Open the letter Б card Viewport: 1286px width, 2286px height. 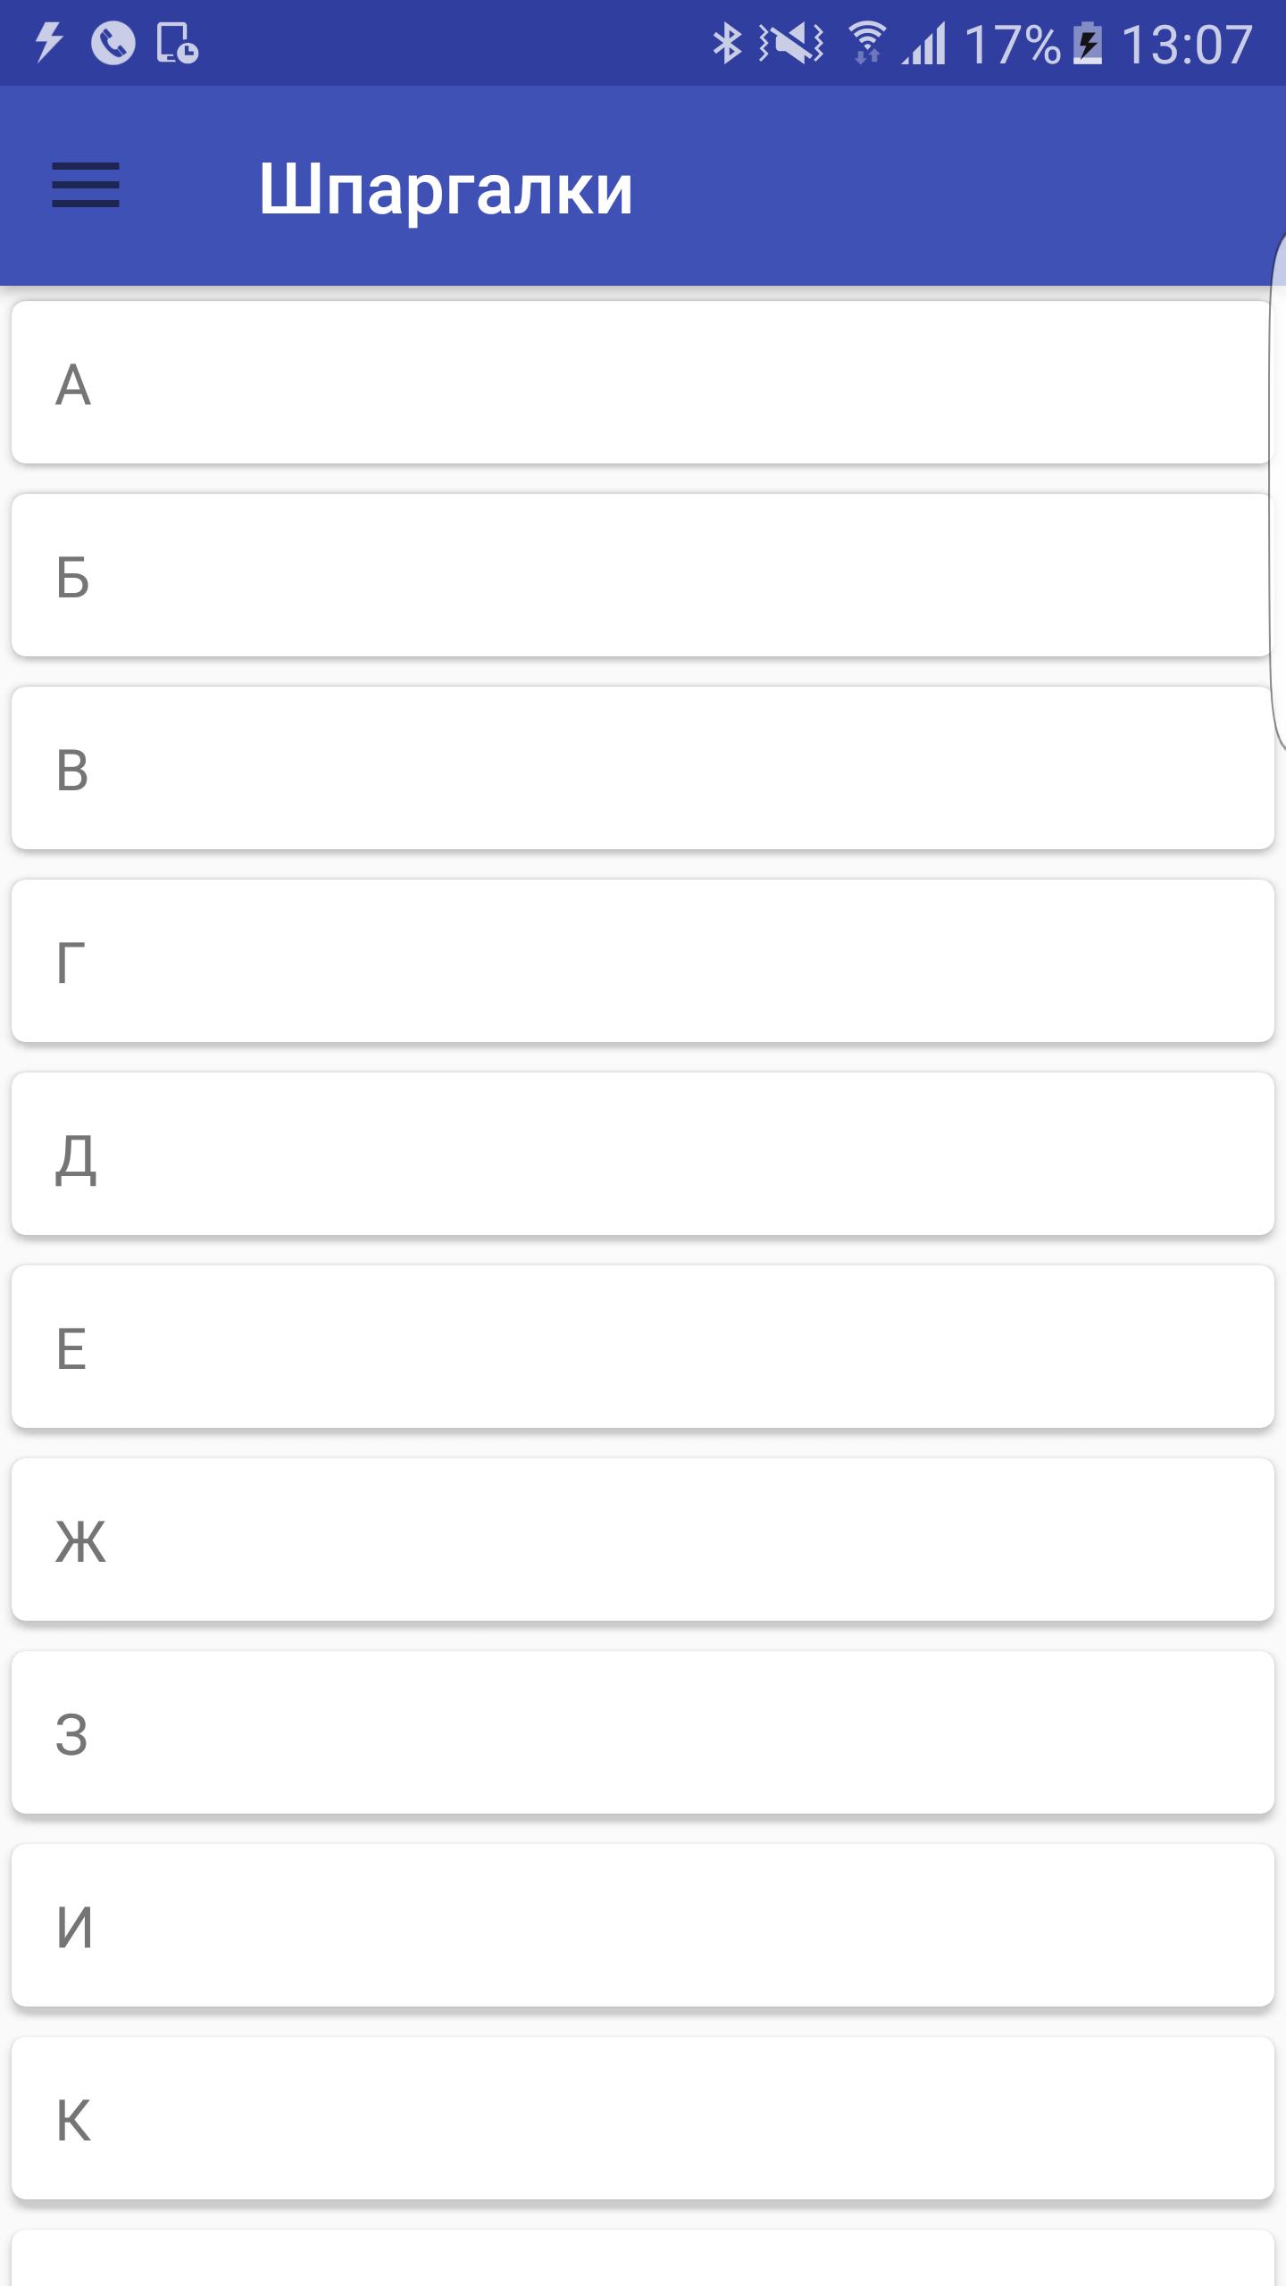[x=641, y=576]
